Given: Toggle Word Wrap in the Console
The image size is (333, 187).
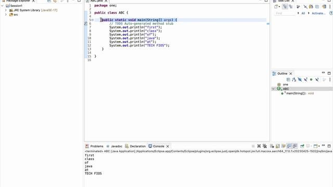Looking at the screenshot, I should tap(283, 146).
